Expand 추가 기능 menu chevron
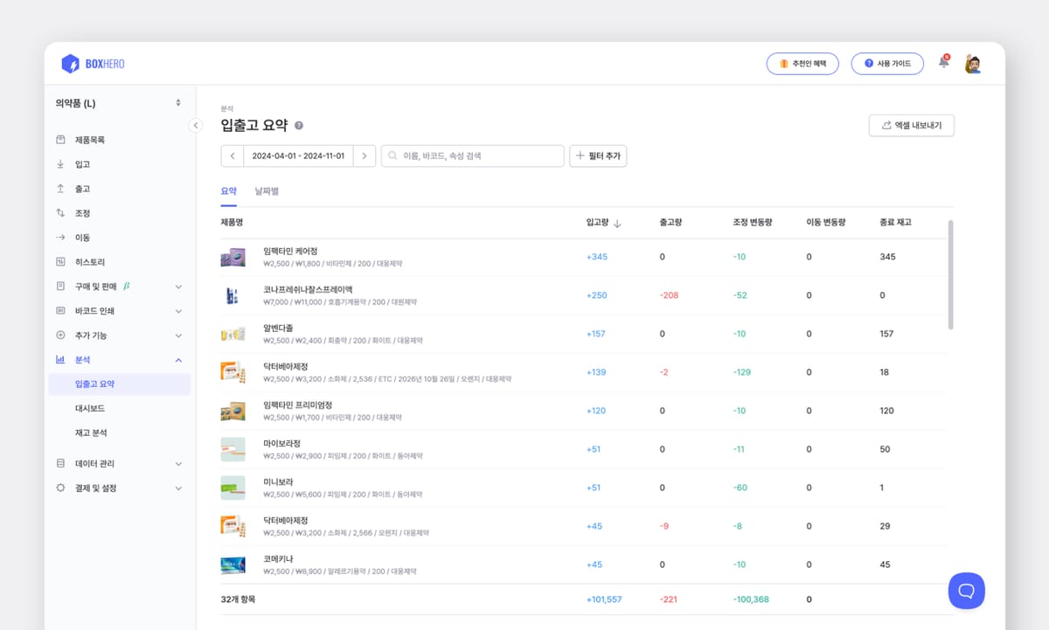Screen dimensions: 1049x630 [x=178, y=336]
